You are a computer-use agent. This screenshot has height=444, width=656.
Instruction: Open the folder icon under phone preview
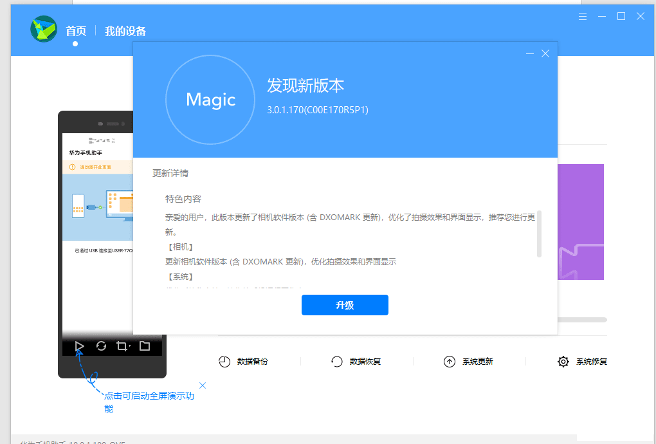tap(145, 346)
